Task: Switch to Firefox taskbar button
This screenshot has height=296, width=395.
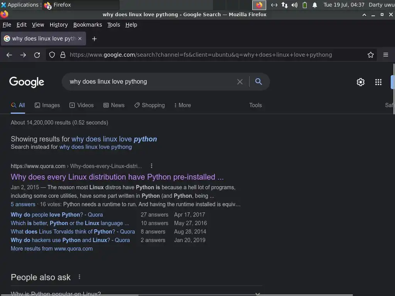Action: tap(81, 5)
